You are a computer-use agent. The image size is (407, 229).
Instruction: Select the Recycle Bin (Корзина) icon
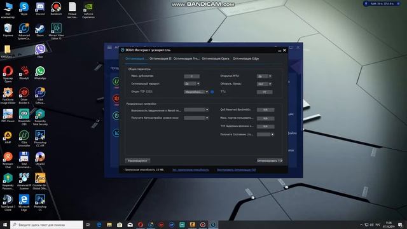8,30
